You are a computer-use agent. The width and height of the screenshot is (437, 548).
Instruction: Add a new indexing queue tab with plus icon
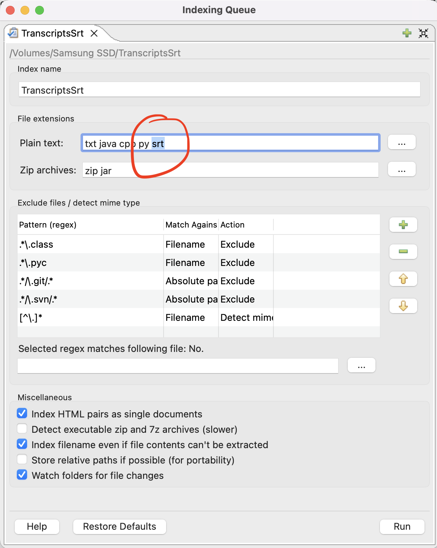pos(407,33)
